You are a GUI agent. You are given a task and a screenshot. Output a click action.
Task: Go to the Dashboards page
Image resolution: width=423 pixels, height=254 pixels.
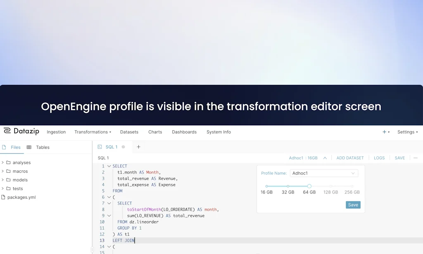(x=184, y=132)
